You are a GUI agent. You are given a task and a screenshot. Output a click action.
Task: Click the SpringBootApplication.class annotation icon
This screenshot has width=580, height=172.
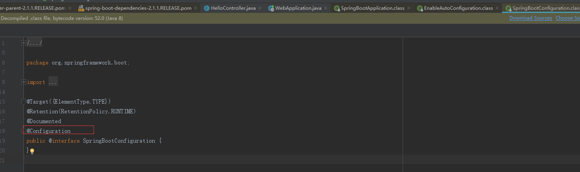(337, 8)
